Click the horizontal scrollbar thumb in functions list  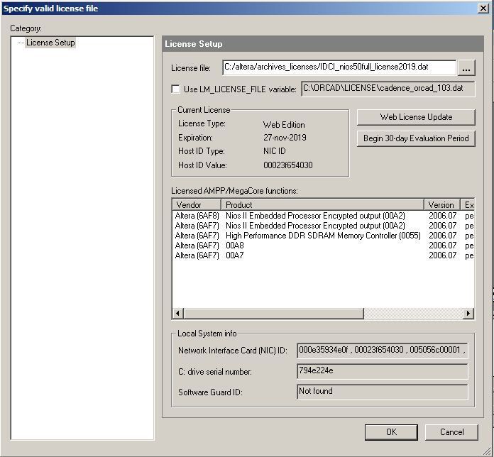pos(273,314)
